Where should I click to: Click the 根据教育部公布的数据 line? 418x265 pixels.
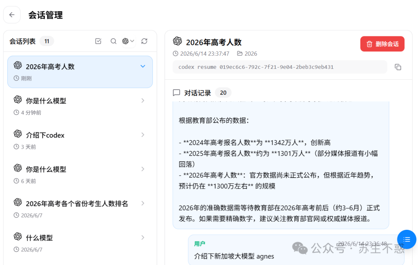(x=214, y=120)
